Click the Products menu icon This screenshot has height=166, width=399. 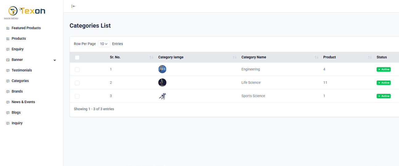click(8, 39)
